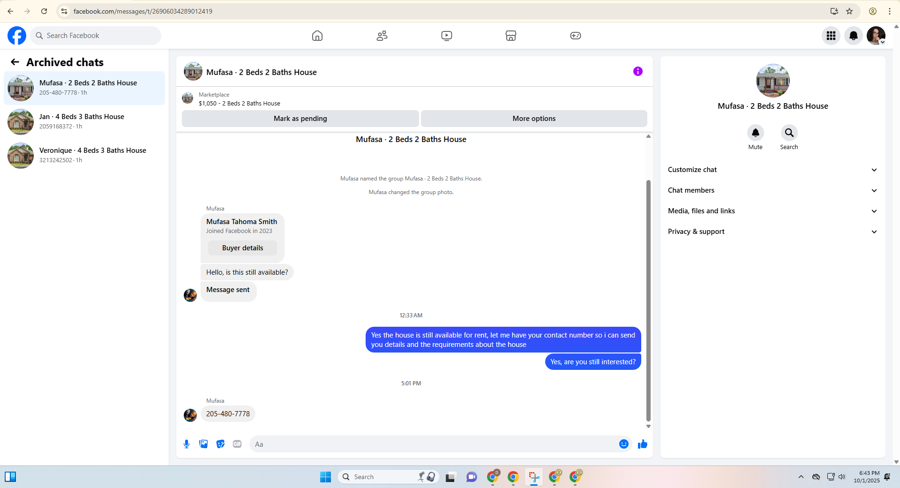Open the Facebook logo home link
900x488 pixels.
[17, 36]
